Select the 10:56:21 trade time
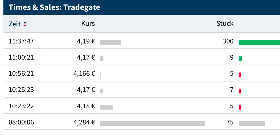This screenshot has width=280, height=135. tap(21, 74)
